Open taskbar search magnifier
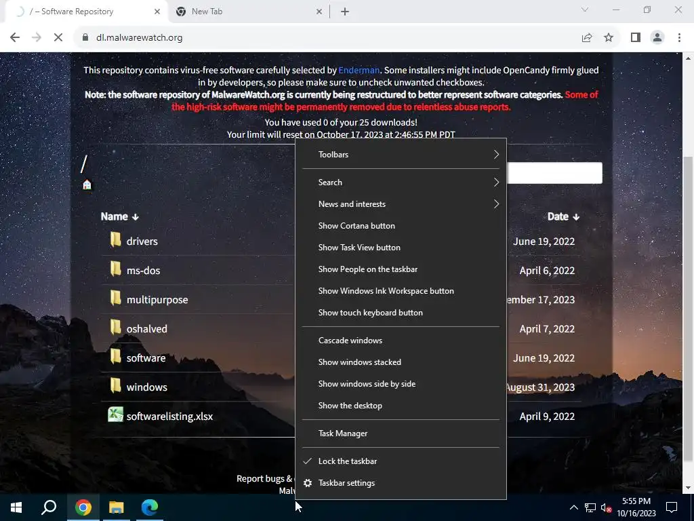694x521 pixels. (x=49, y=507)
